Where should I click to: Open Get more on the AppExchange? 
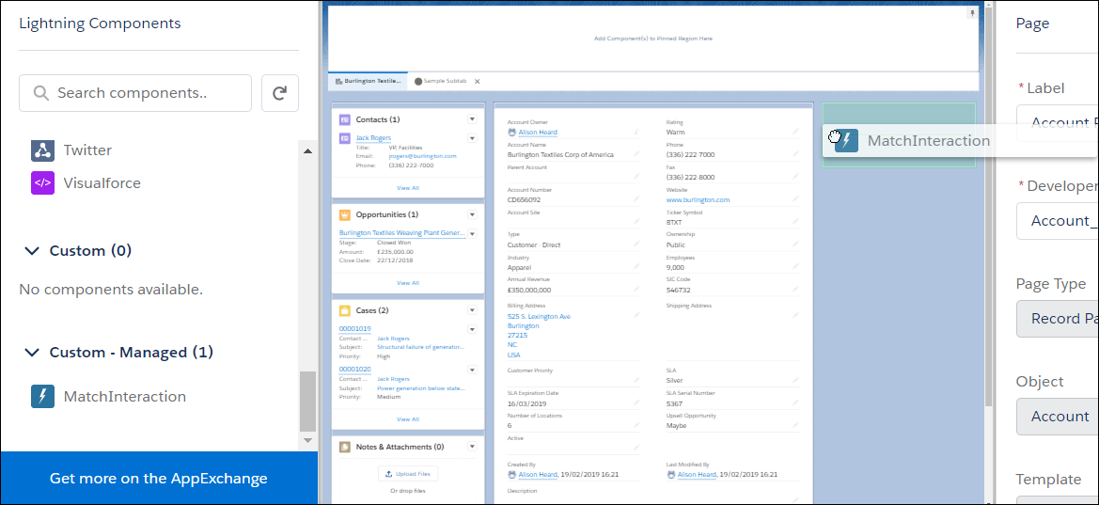tap(158, 479)
